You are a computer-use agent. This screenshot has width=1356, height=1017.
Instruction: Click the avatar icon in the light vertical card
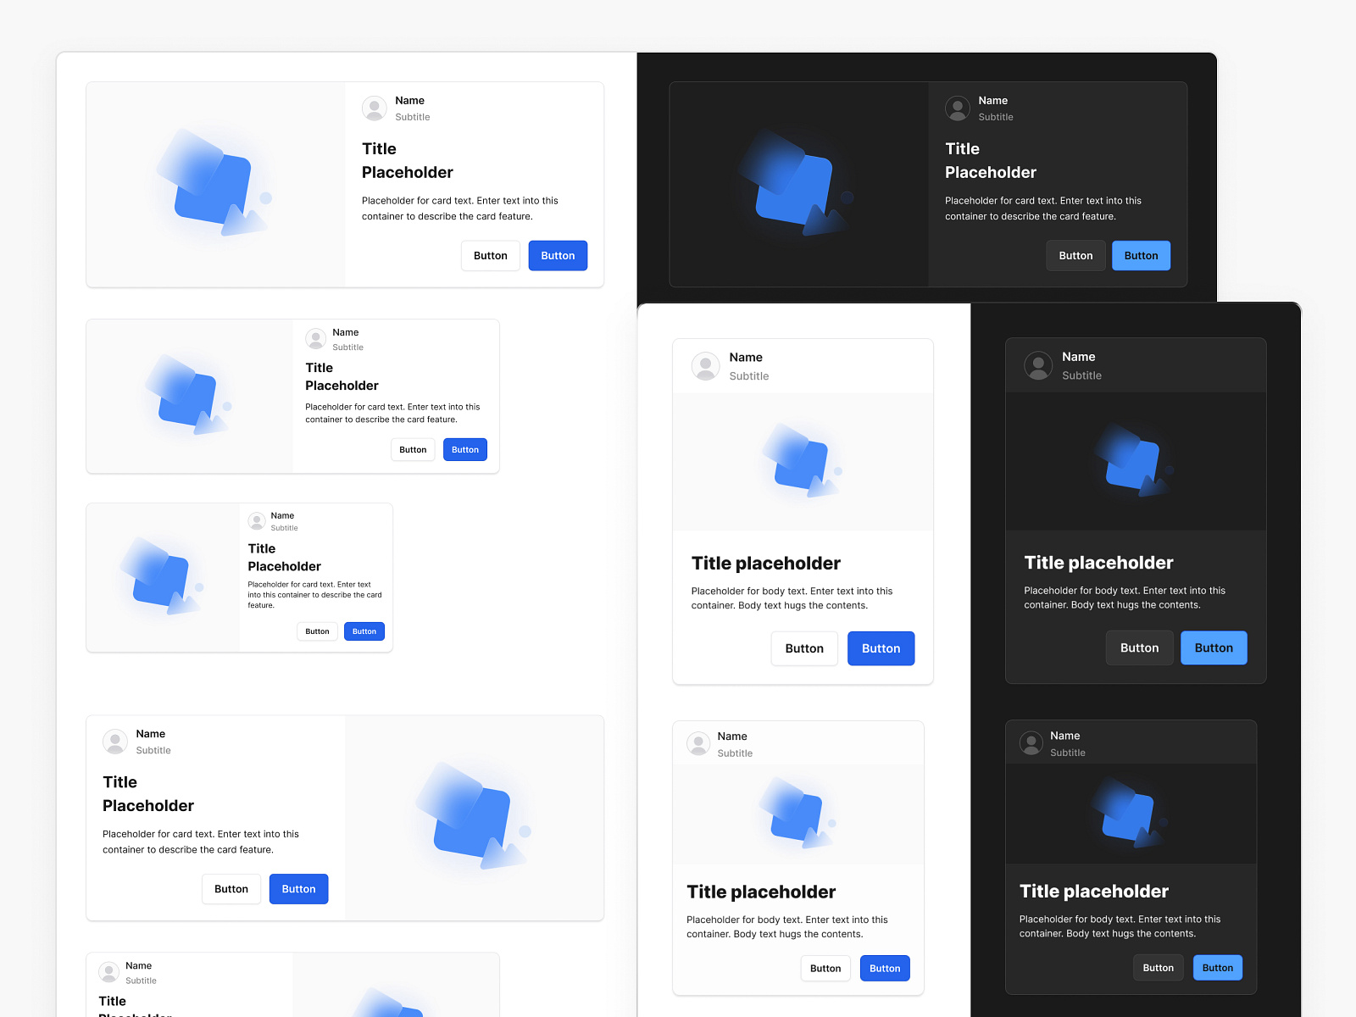[x=705, y=366]
